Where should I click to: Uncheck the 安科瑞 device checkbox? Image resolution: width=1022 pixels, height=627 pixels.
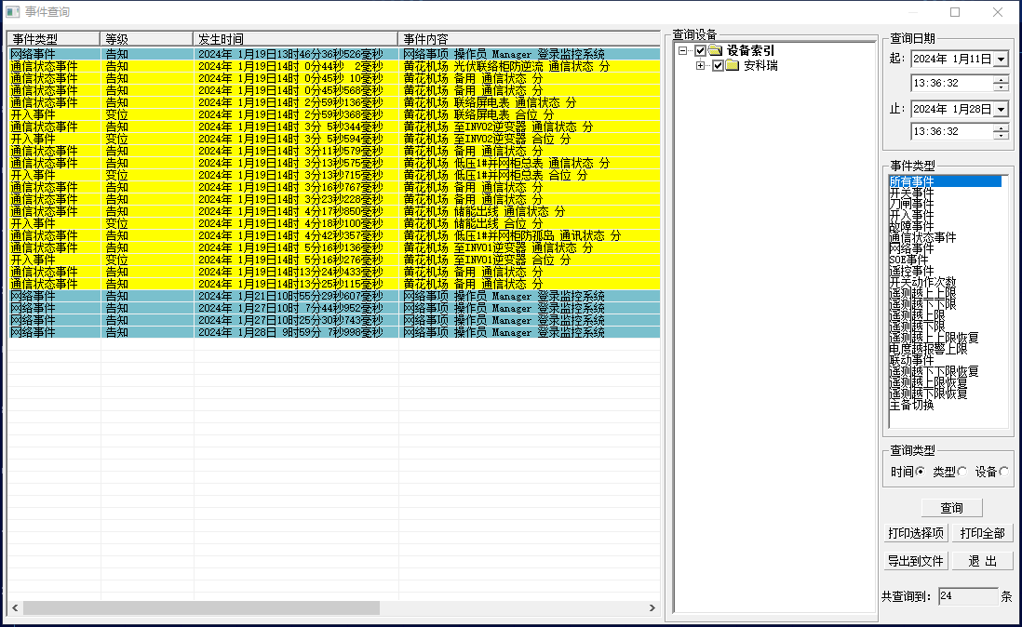pyautogui.click(x=718, y=65)
